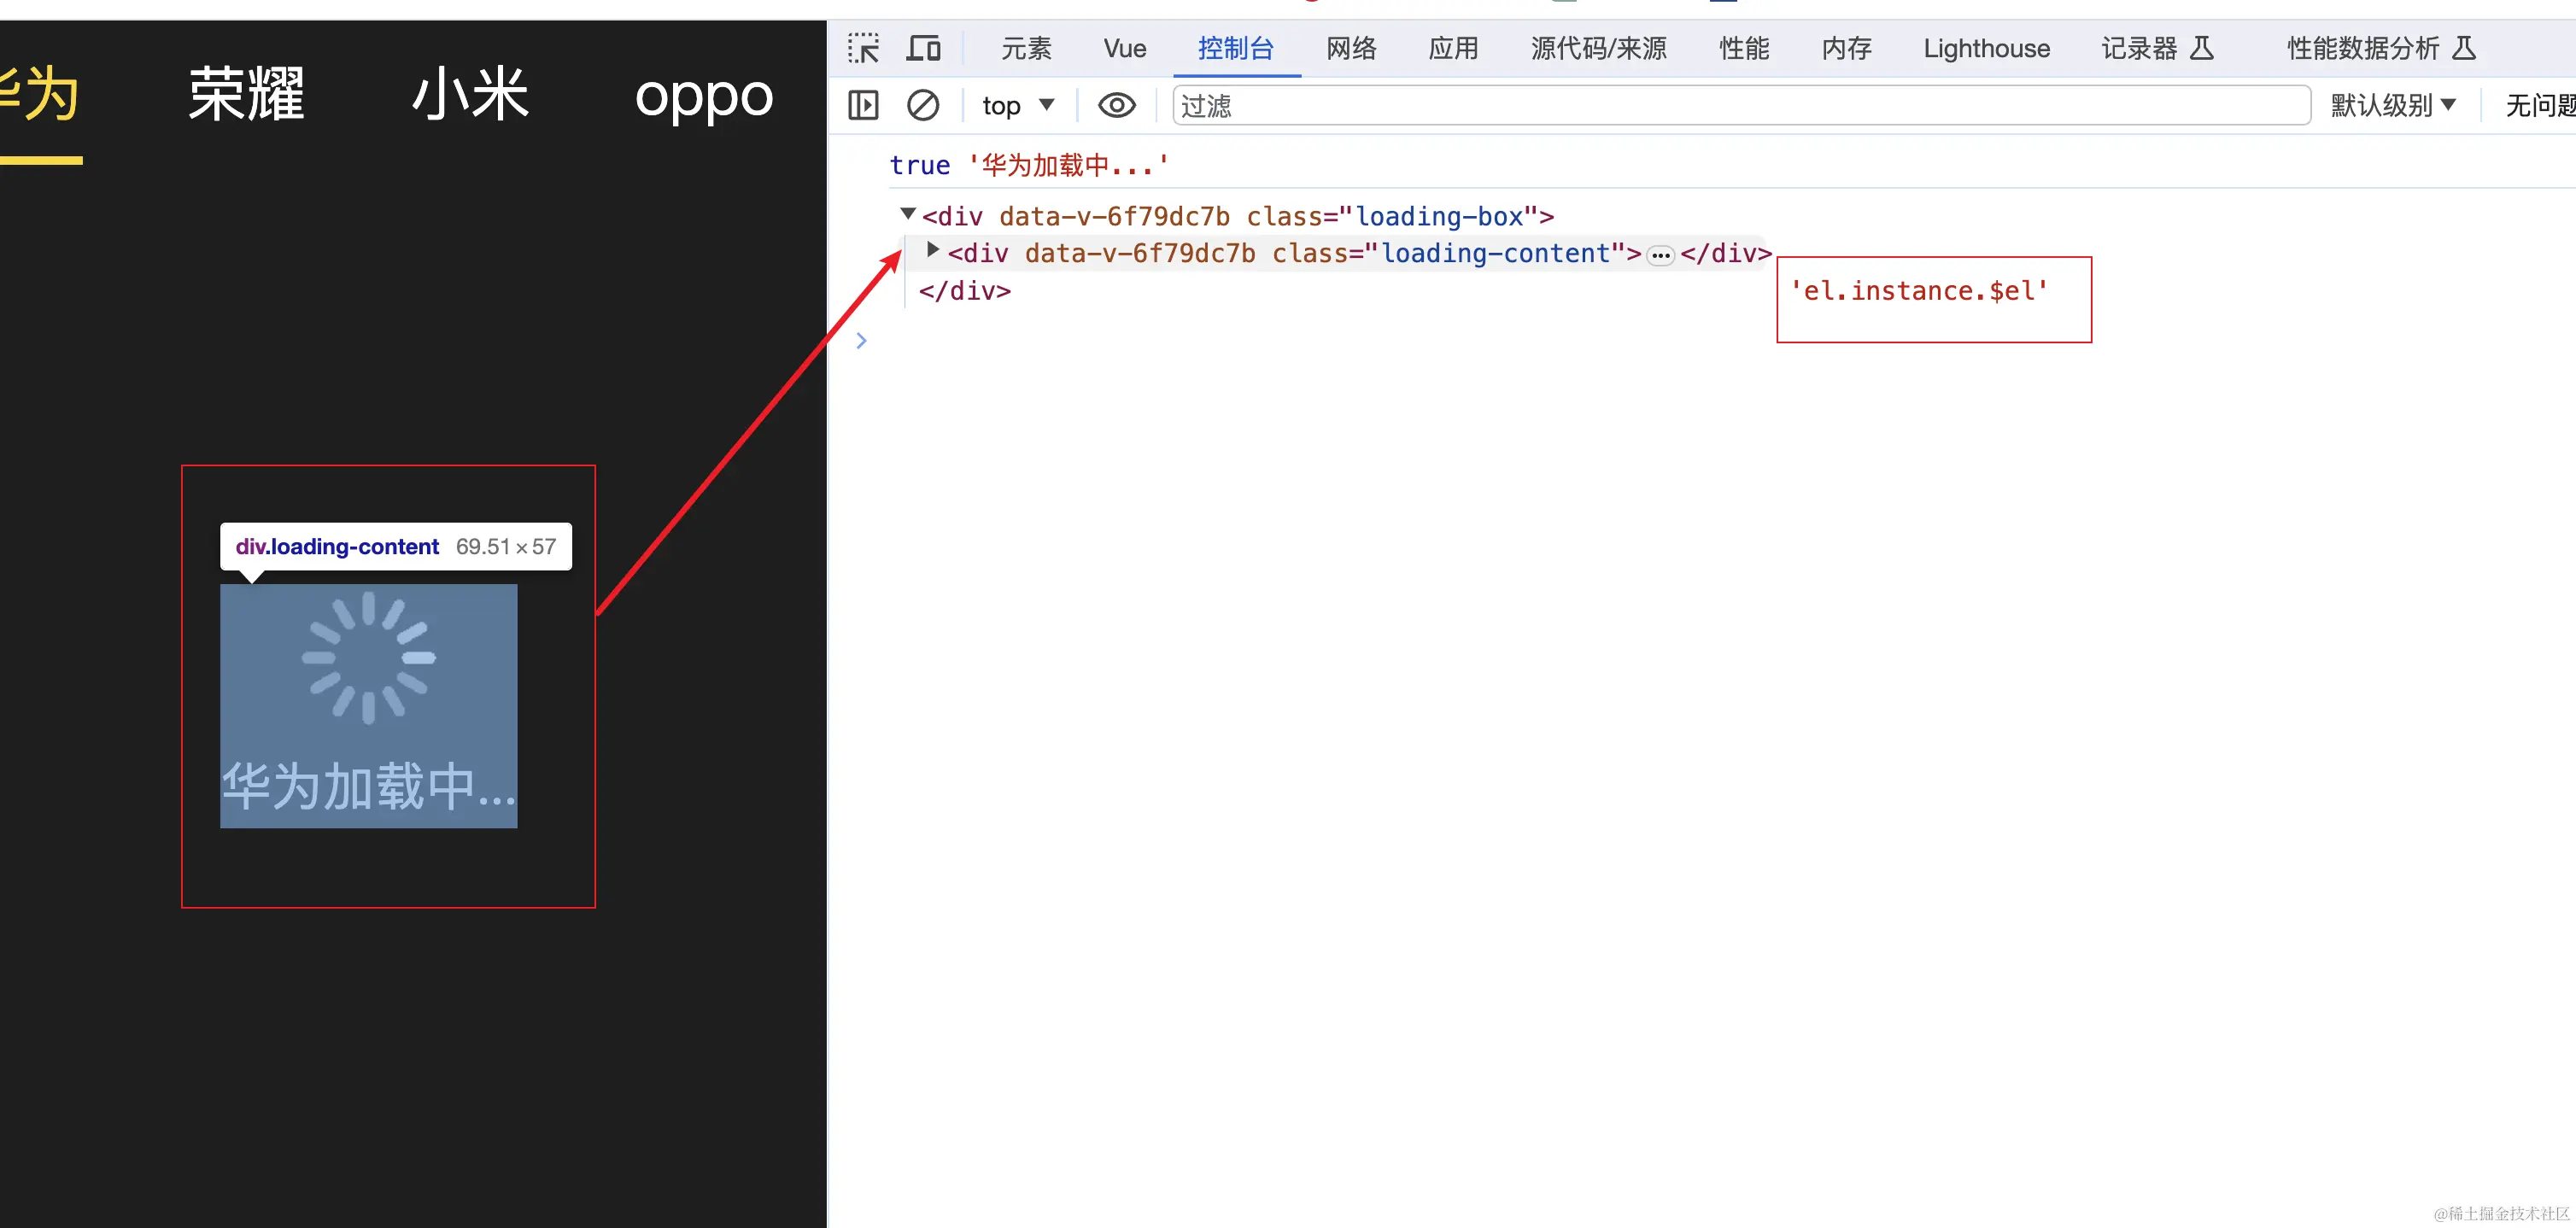
Task: Activate the inspect element picker icon
Action: click(863, 48)
